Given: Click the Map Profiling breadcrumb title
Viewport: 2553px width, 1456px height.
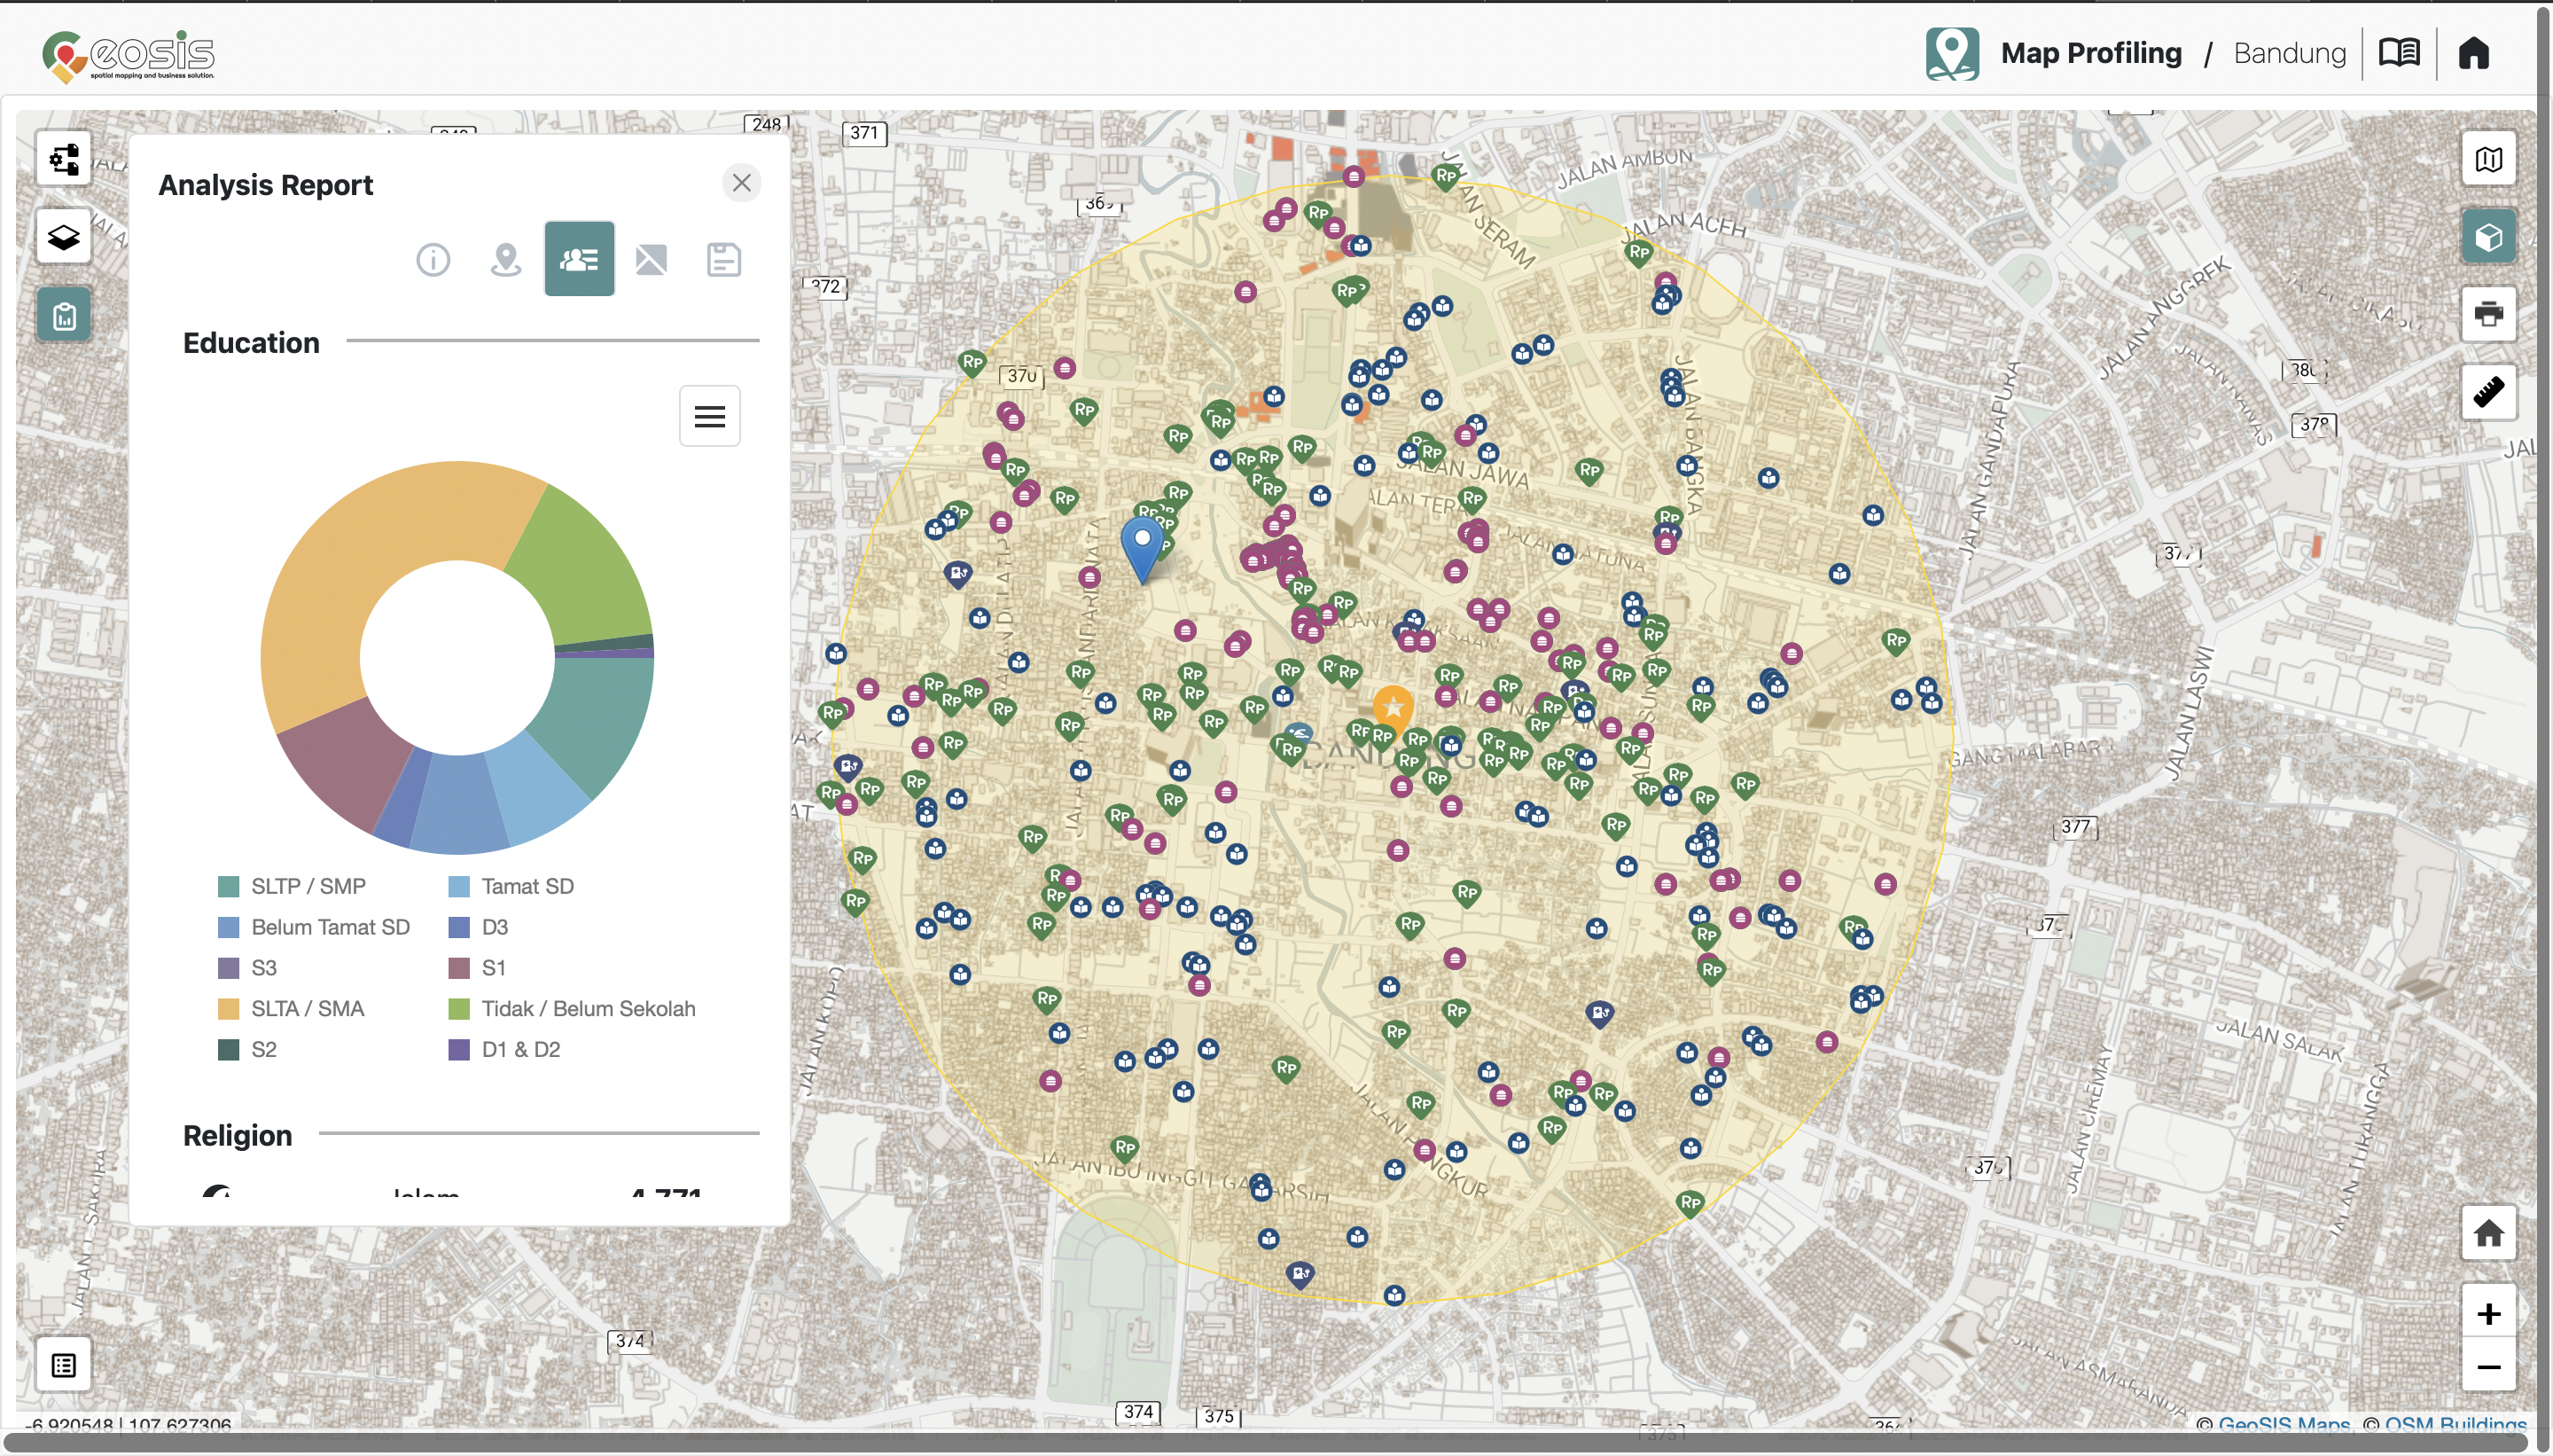Looking at the screenshot, I should pos(2091,53).
